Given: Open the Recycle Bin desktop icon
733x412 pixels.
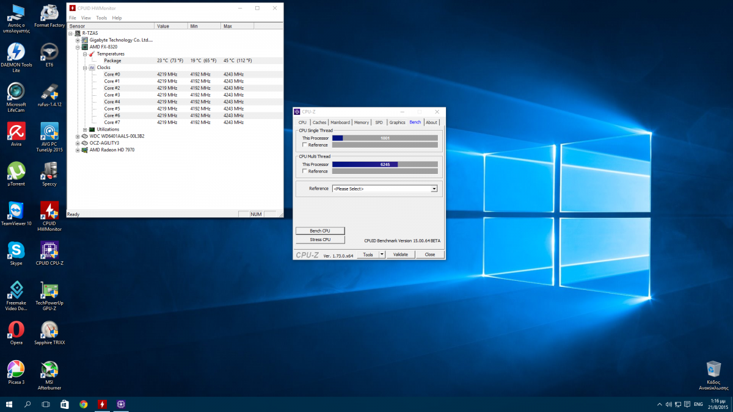Looking at the screenshot, I should coord(713,375).
